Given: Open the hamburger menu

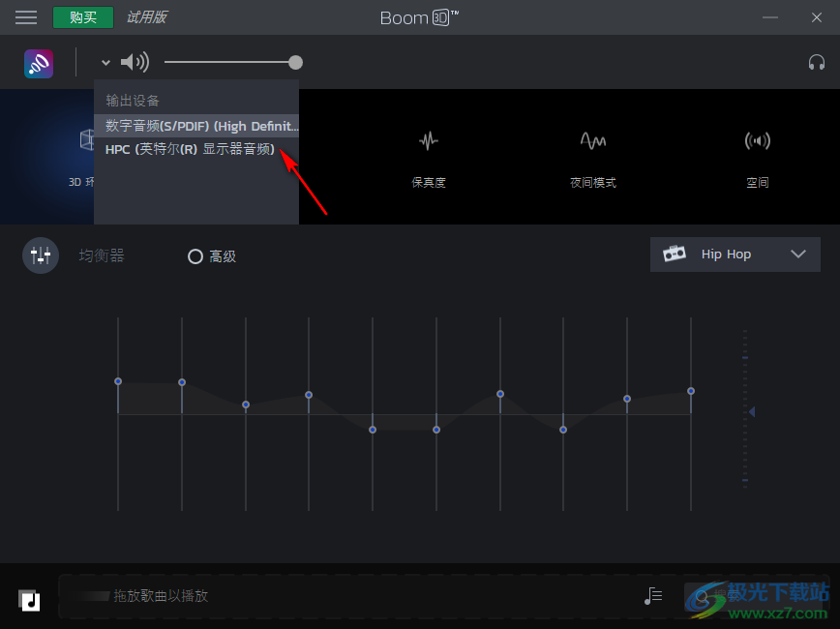Looking at the screenshot, I should (25, 16).
